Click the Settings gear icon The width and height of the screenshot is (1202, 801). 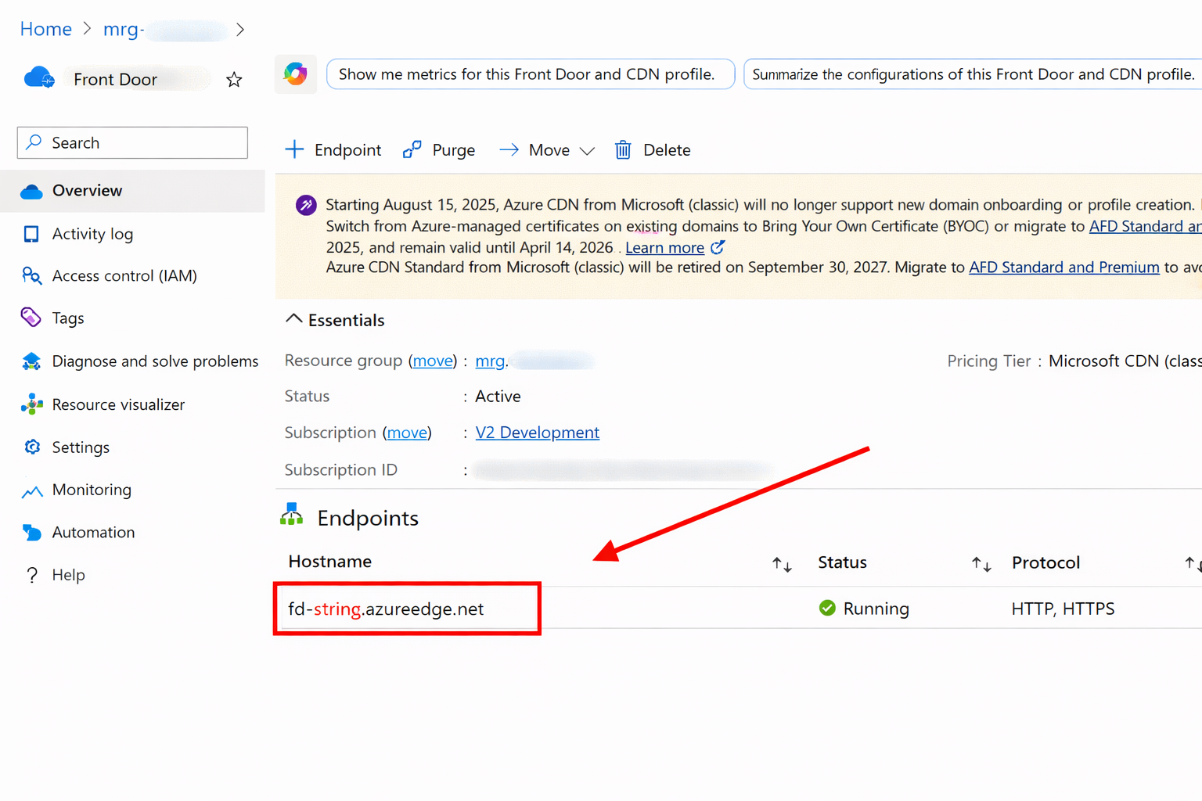(x=31, y=447)
